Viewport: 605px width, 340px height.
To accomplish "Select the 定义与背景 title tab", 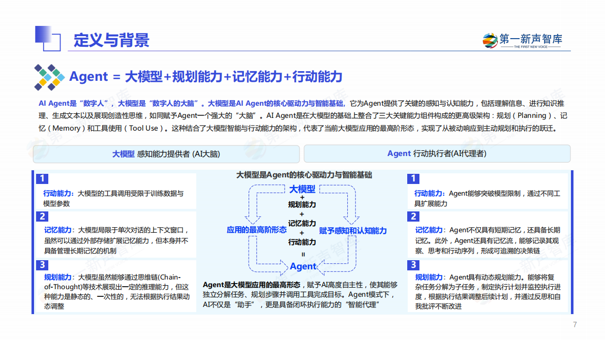I will [111, 40].
